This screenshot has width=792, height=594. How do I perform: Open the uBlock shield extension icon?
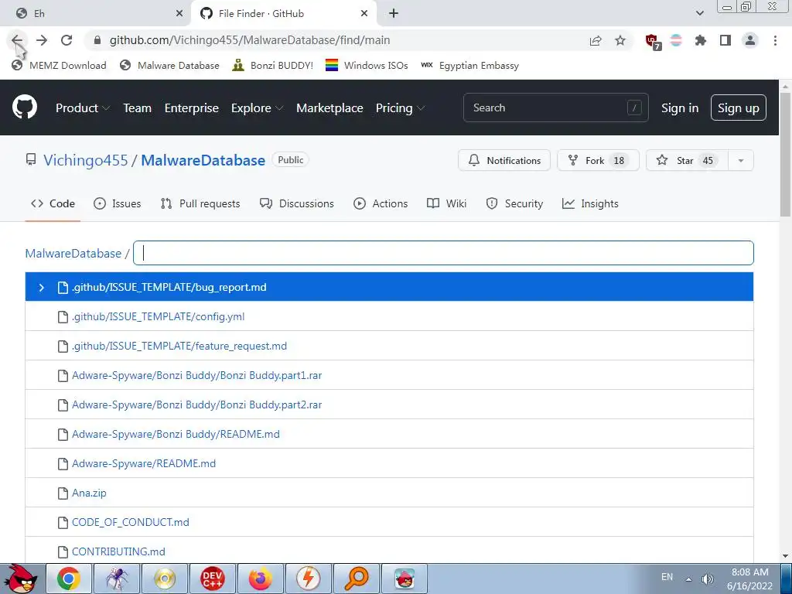click(653, 42)
